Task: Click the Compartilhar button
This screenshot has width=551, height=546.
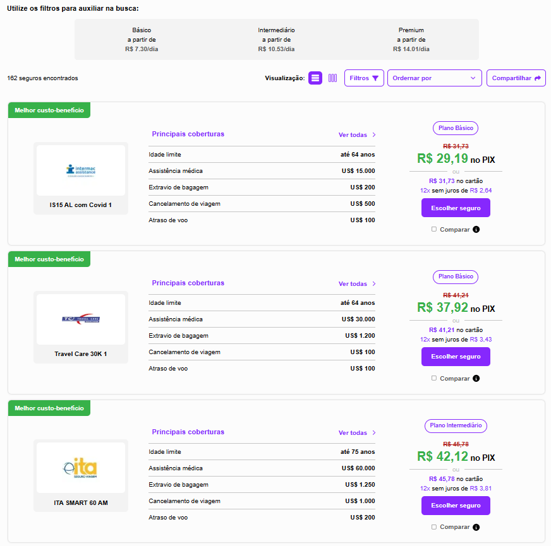Action: pos(516,78)
